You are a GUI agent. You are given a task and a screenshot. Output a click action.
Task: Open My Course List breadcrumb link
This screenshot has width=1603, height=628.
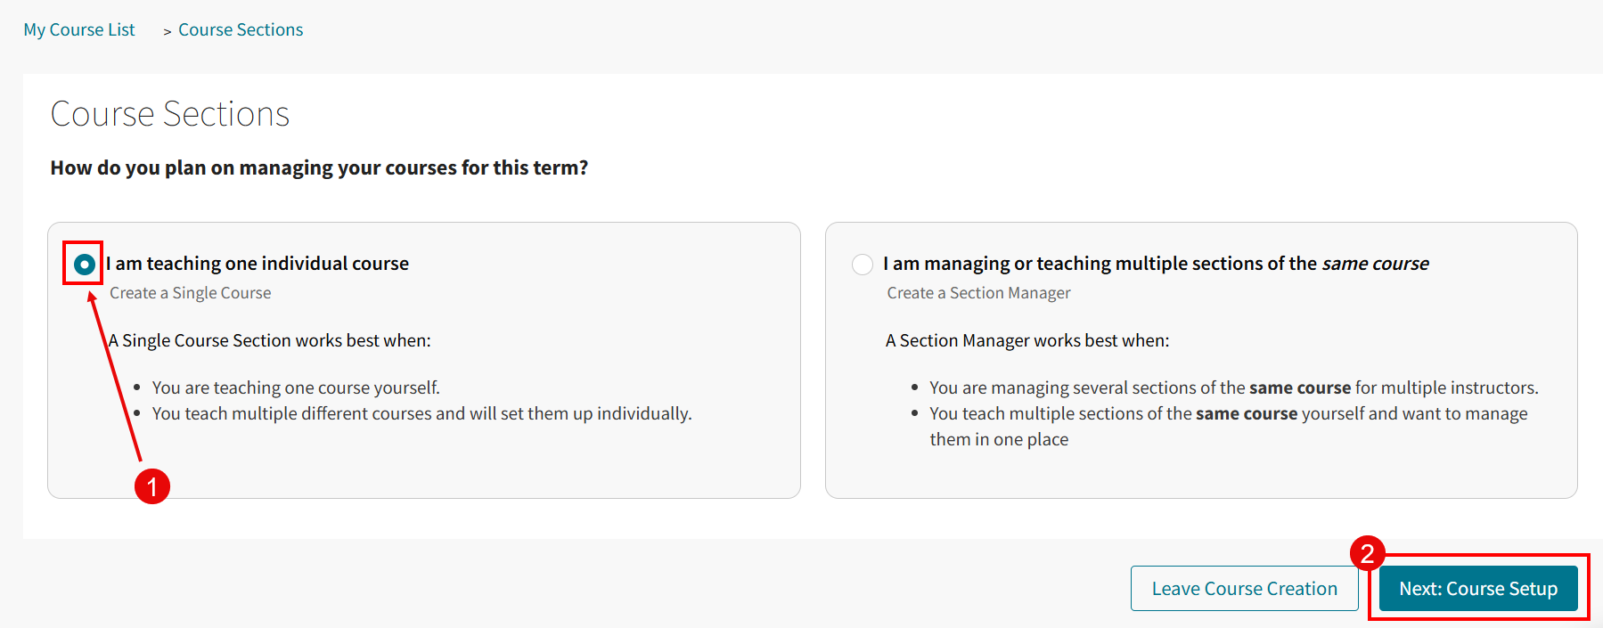pos(78,29)
